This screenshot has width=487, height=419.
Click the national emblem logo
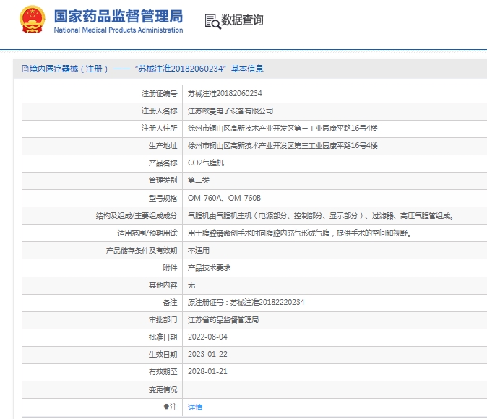click(33, 20)
